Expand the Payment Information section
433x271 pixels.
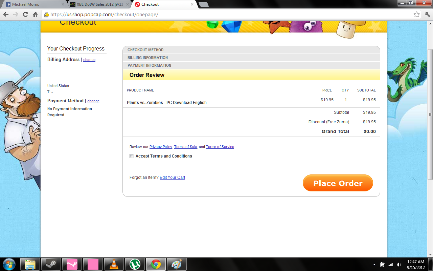251,65
